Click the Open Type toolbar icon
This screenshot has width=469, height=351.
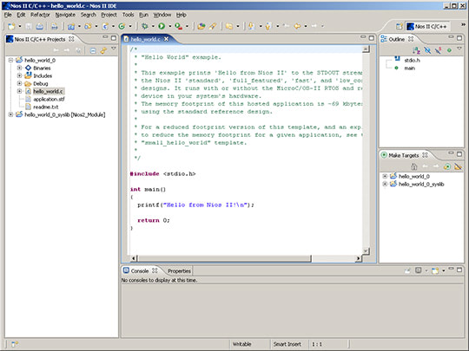[201, 26]
